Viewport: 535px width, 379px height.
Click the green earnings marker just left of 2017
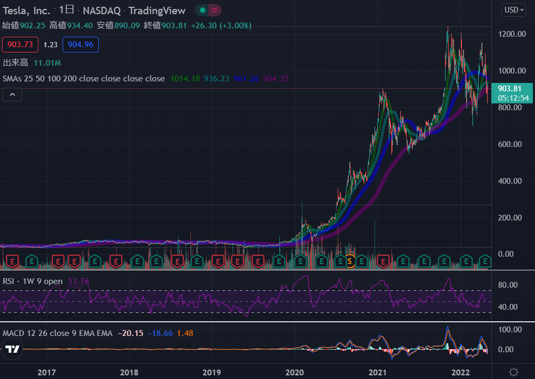point(32,261)
